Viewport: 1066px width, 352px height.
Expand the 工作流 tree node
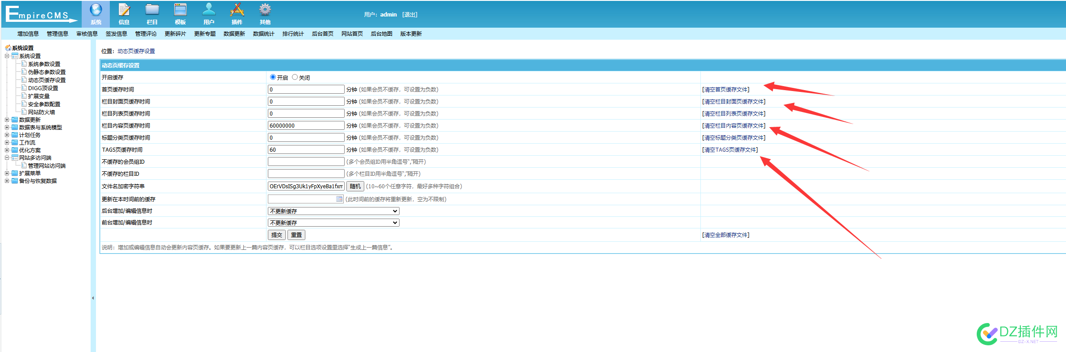point(7,142)
